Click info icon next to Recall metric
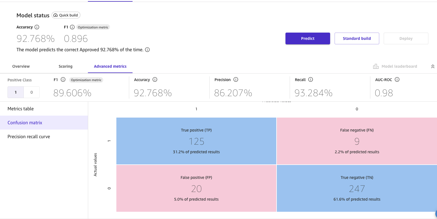Screen dimensions: 437x219 (x=311, y=80)
